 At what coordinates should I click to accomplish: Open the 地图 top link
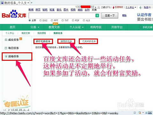coord(80,10)
